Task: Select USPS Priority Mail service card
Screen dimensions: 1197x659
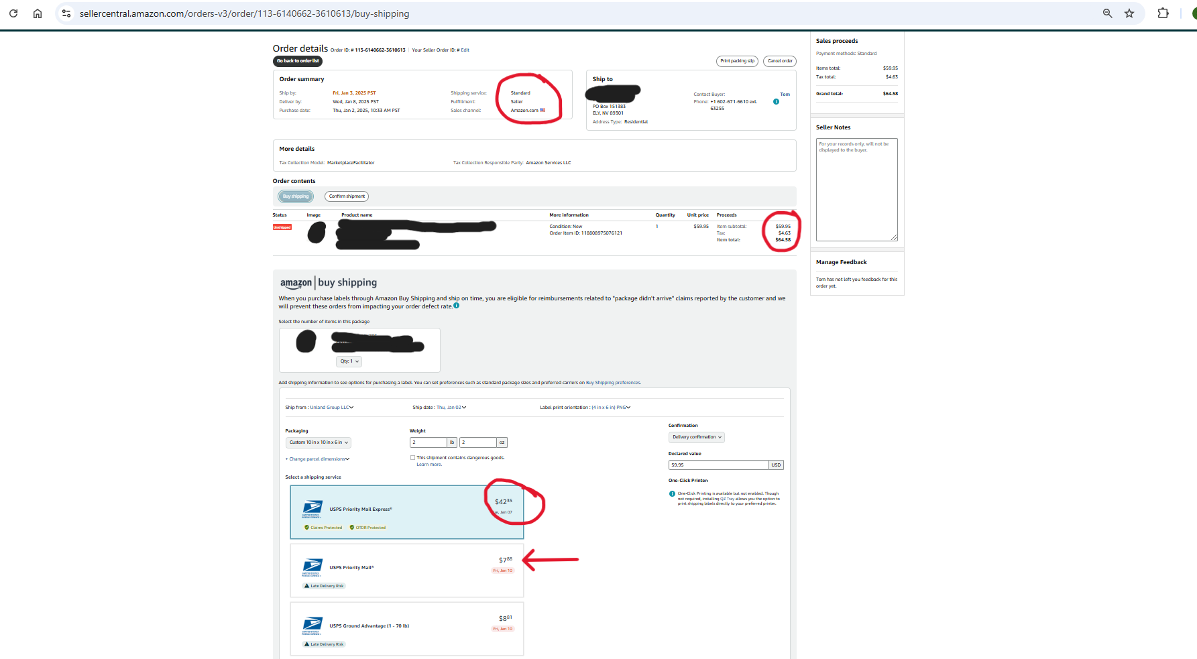Action: tap(407, 571)
